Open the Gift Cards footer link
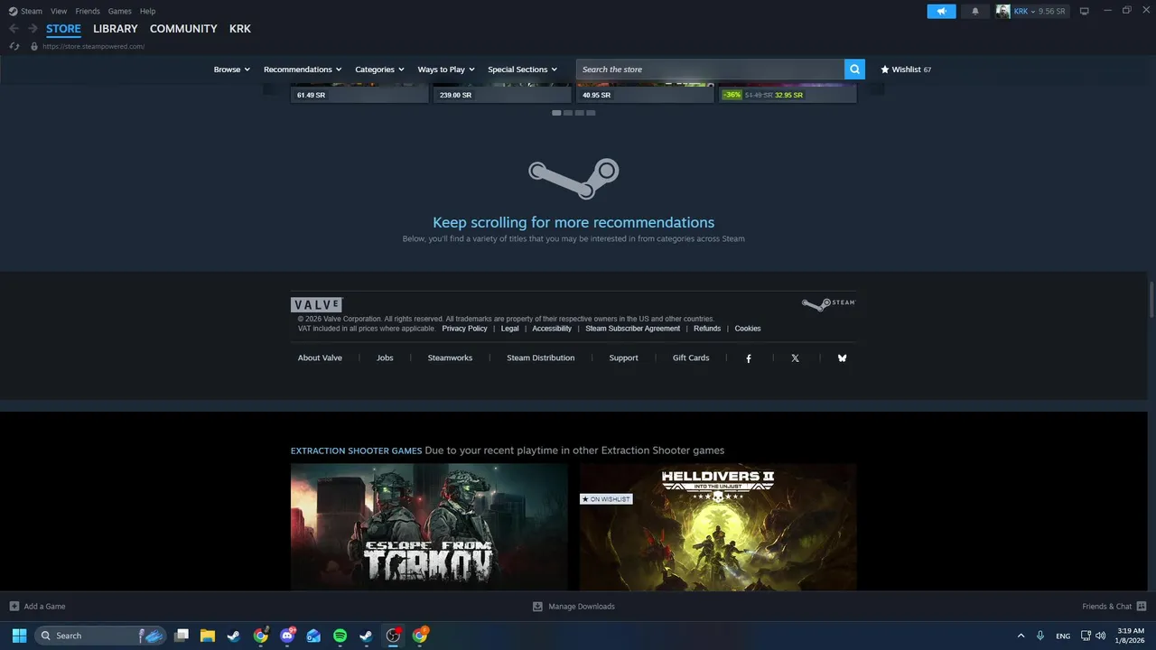The height and width of the screenshot is (650, 1156). point(691,358)
